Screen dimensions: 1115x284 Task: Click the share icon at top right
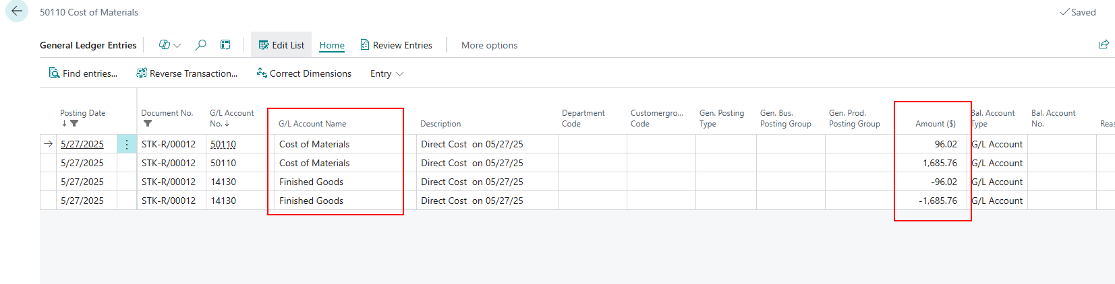coord(1104,45)
